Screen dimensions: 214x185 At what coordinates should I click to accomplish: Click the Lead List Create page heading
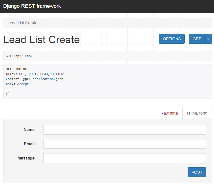pos(41,39)
